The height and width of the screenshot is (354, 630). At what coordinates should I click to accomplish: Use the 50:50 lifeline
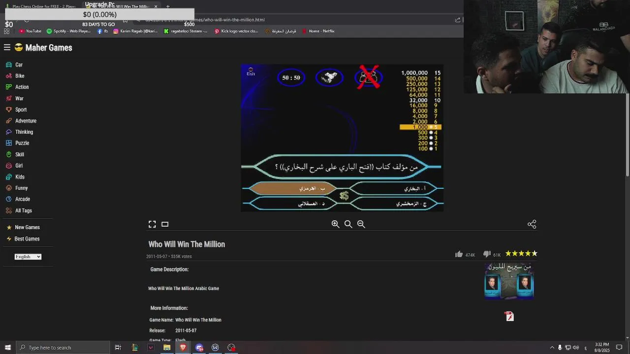(291, 78)
